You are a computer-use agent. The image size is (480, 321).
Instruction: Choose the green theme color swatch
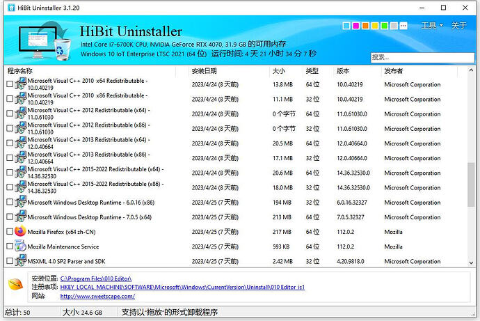tap(385, 26)
